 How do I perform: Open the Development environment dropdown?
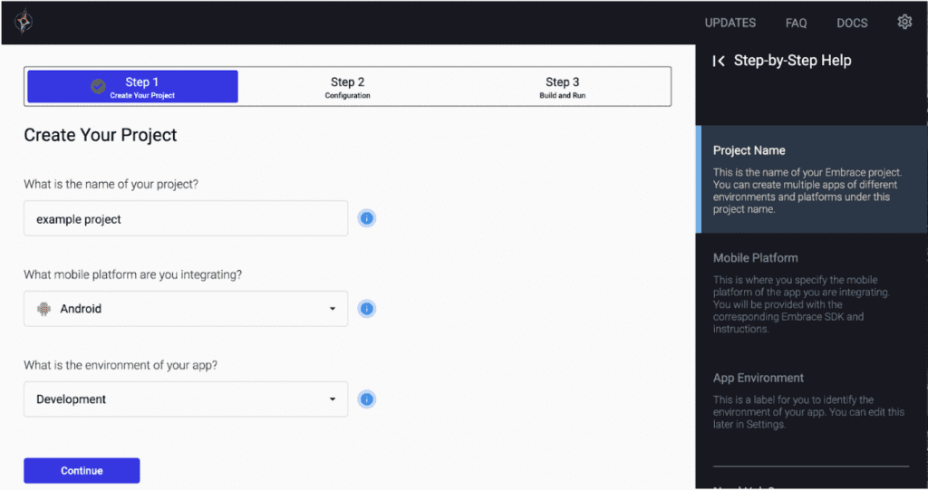pyautogui.click(x=186, y=399)
